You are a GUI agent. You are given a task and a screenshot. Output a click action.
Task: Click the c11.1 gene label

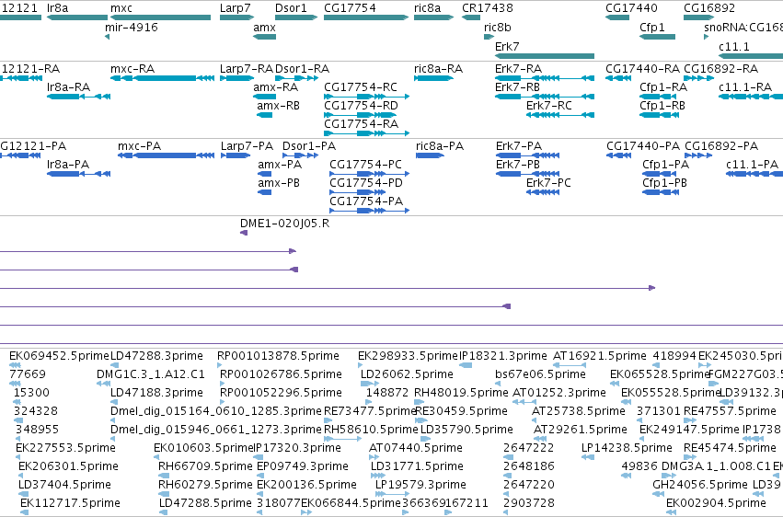click(x=734, y=46)
